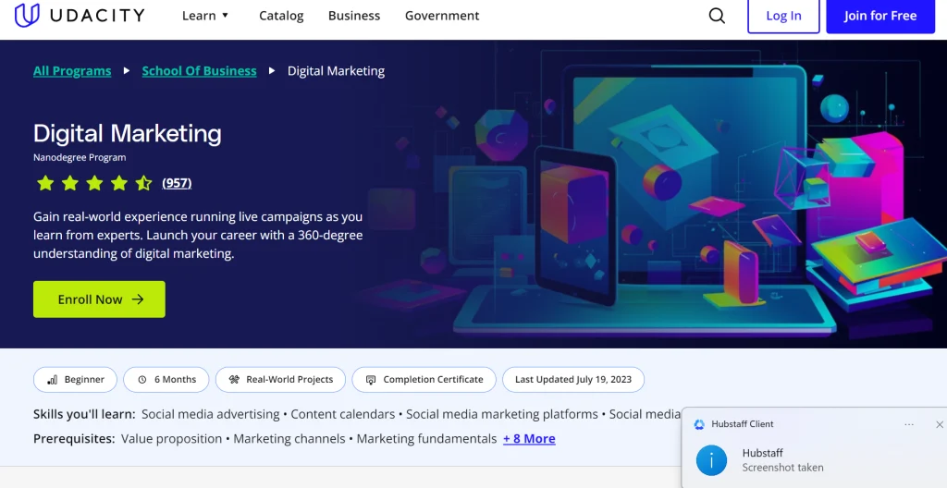Screen dimensions: 947x488
Task: Click the Digital Marketing heading
Action: 128,133
